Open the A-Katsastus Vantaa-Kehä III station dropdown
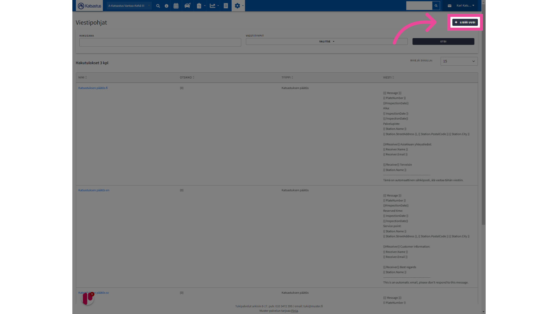 (129, 6)
